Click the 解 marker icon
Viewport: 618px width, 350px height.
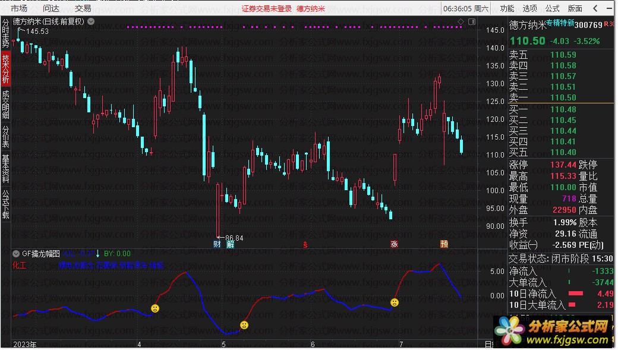[230, 244]
